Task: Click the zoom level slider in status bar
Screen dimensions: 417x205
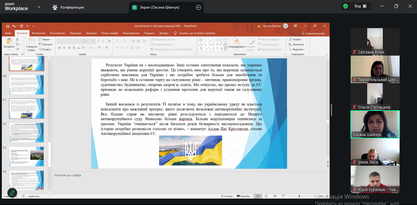Action: [299, 196]
